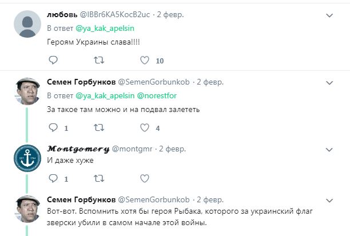Like the tweet with 4 likes
This screenshot has height=236, width=350.
point(145,128)
